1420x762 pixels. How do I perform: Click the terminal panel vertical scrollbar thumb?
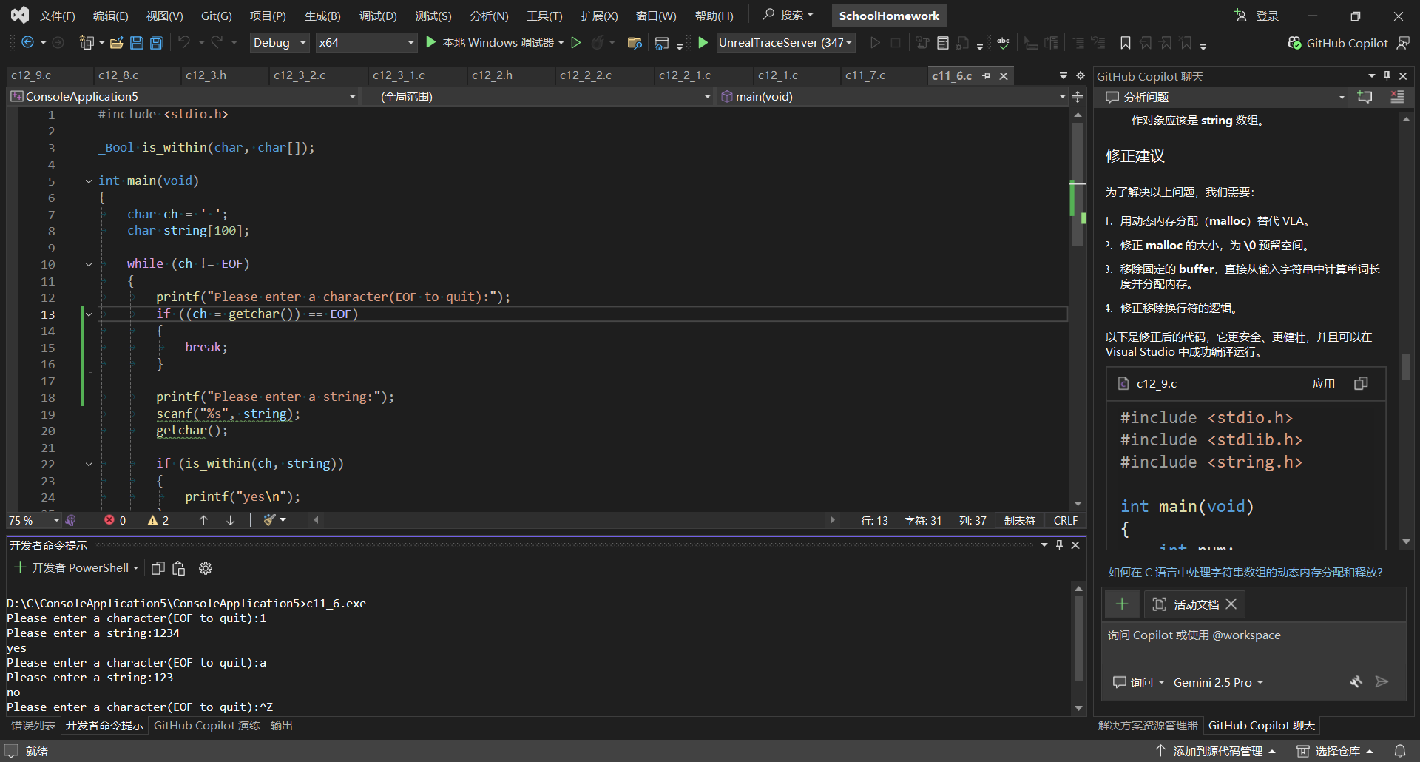(1078, 639)
